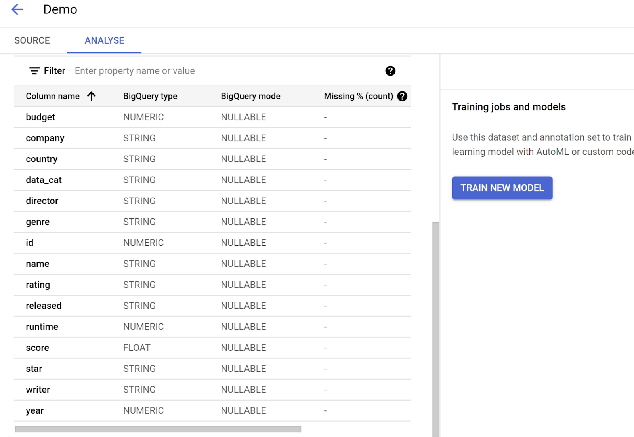Click the BigQuery mode column header

[x=250, y=96]
